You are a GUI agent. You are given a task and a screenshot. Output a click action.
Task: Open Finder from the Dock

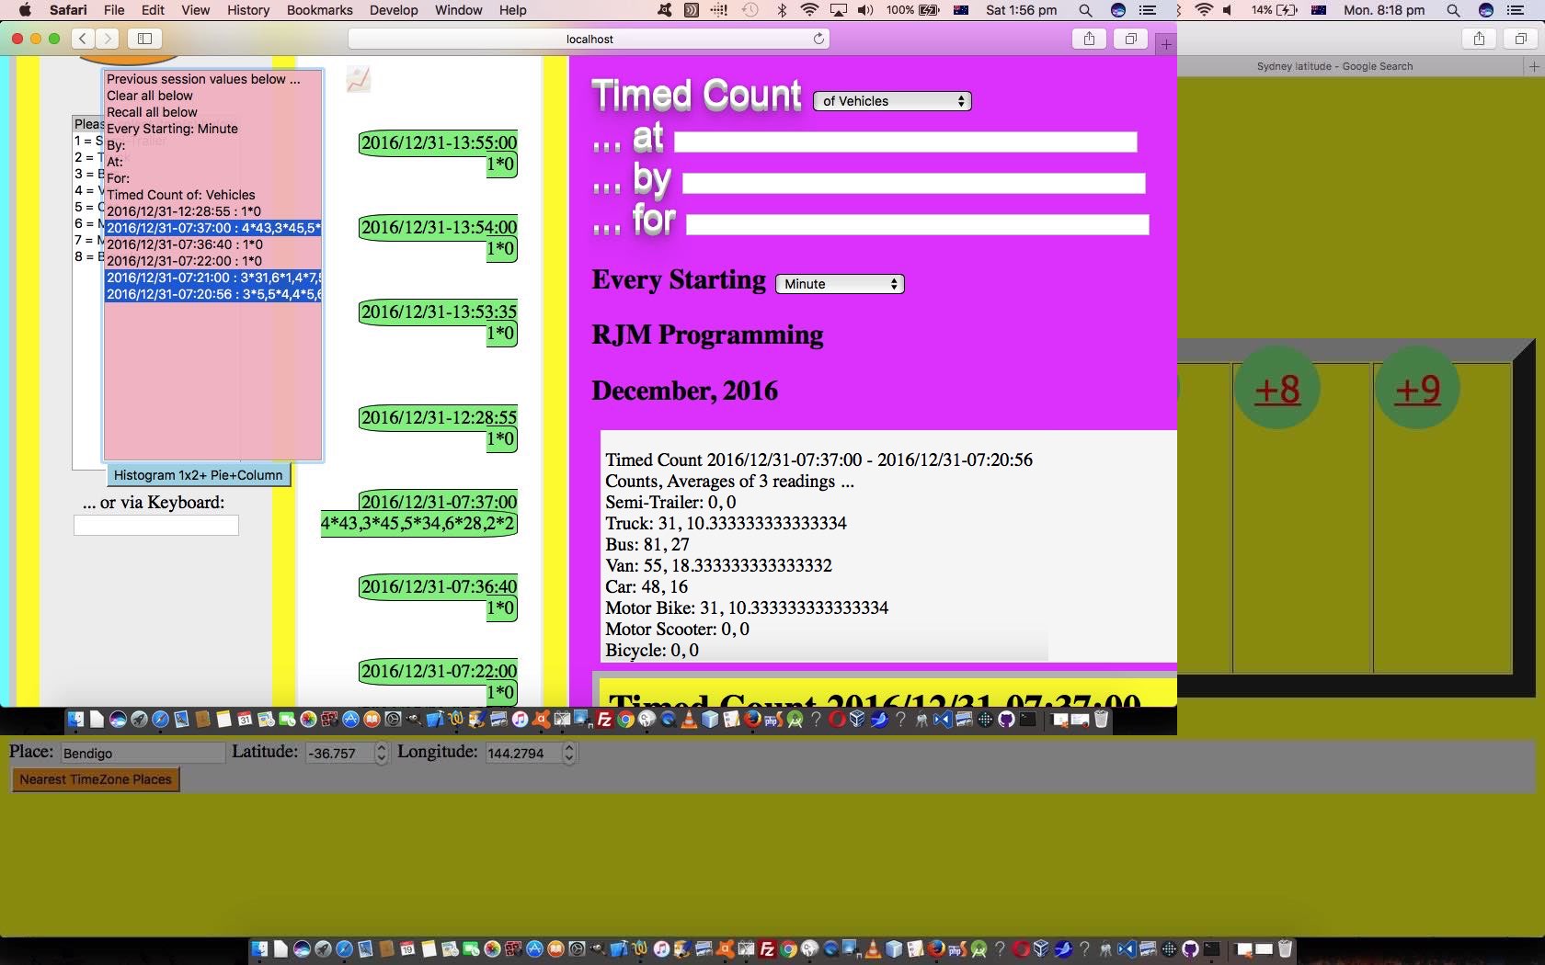[74, 721]
